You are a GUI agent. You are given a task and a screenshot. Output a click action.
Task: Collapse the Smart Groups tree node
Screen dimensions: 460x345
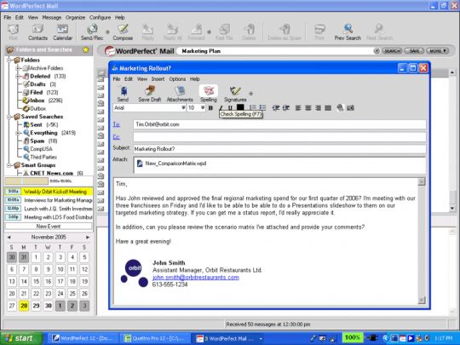[x=9, y=165]
